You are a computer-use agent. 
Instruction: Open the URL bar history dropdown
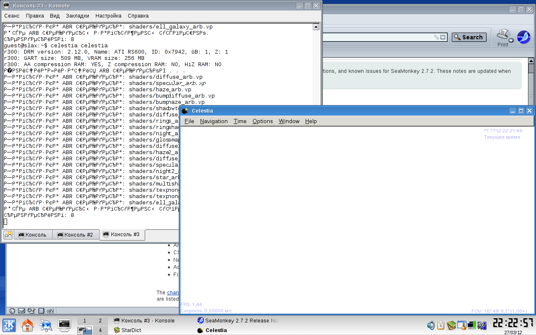point(443,37)
